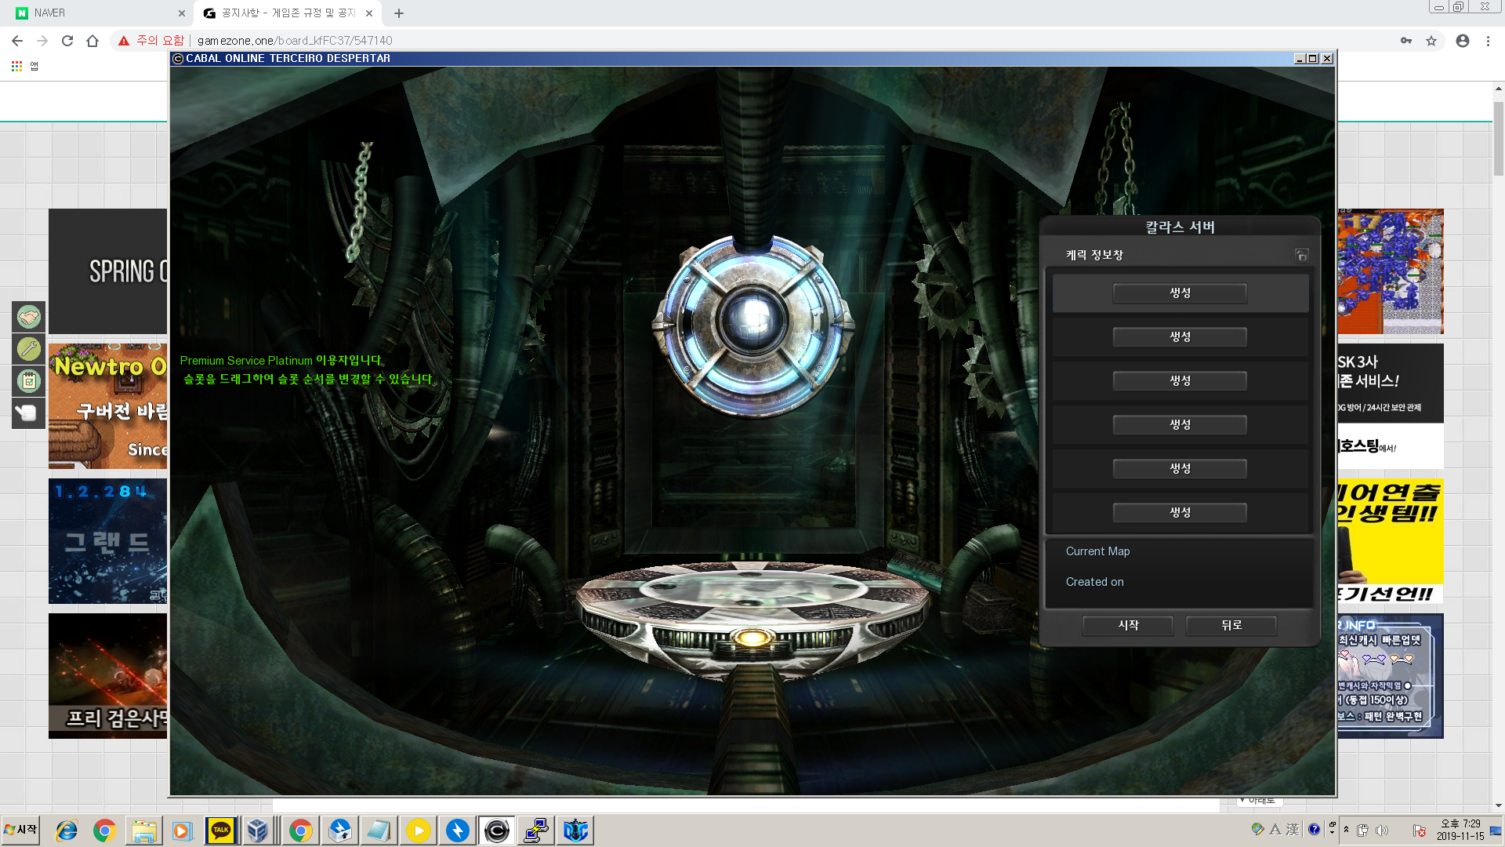Open a new browser tab
Image resolution: width=1505 pixels, height=847 pixels.
(x=399, y=13)
